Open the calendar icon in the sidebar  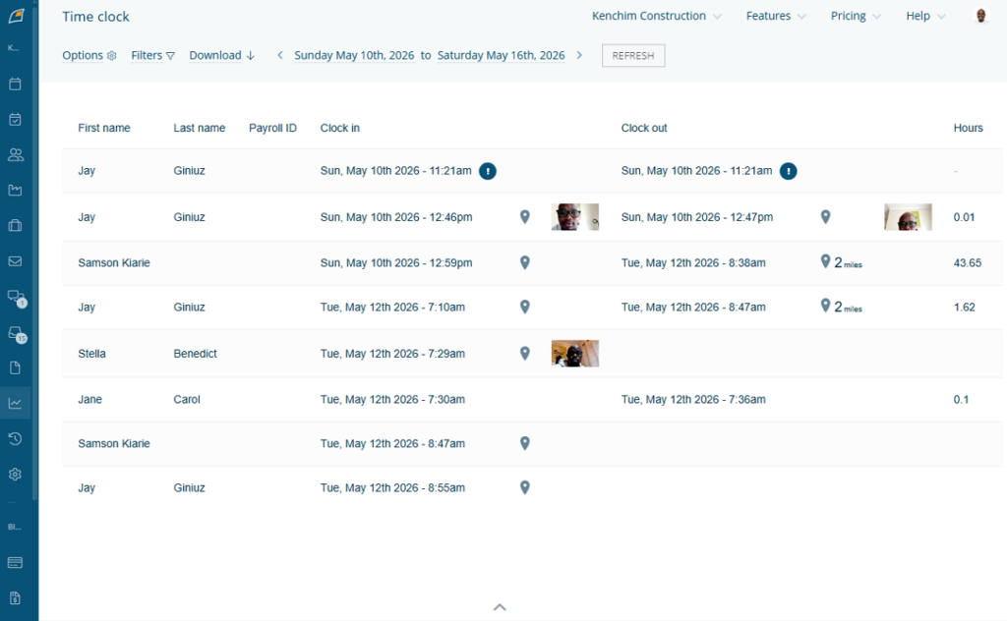pos(16,85)
